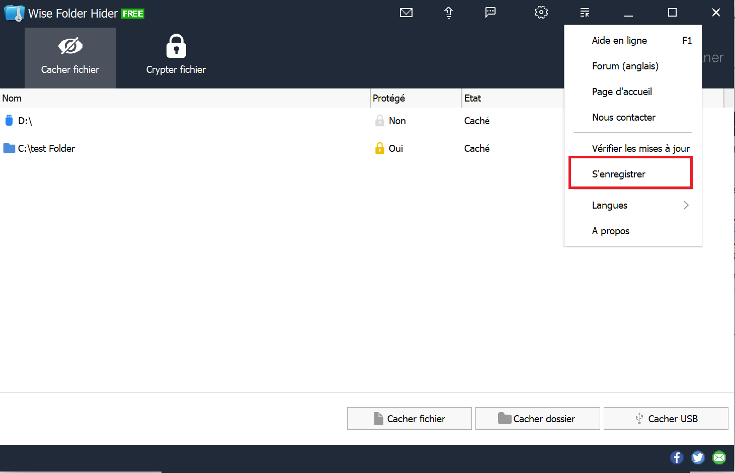
Task: Click 'Caché' status in D:\ row
Action: pyautogui.click(x=477, y=121)
